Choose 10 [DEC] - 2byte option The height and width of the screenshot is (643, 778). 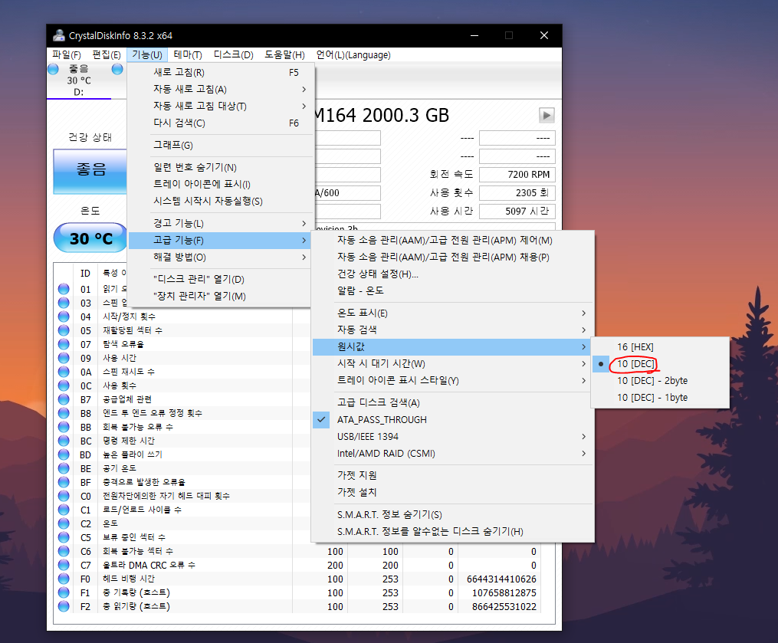pos(661,381)
